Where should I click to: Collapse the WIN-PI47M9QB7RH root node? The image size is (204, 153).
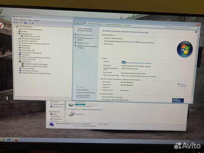14,26
